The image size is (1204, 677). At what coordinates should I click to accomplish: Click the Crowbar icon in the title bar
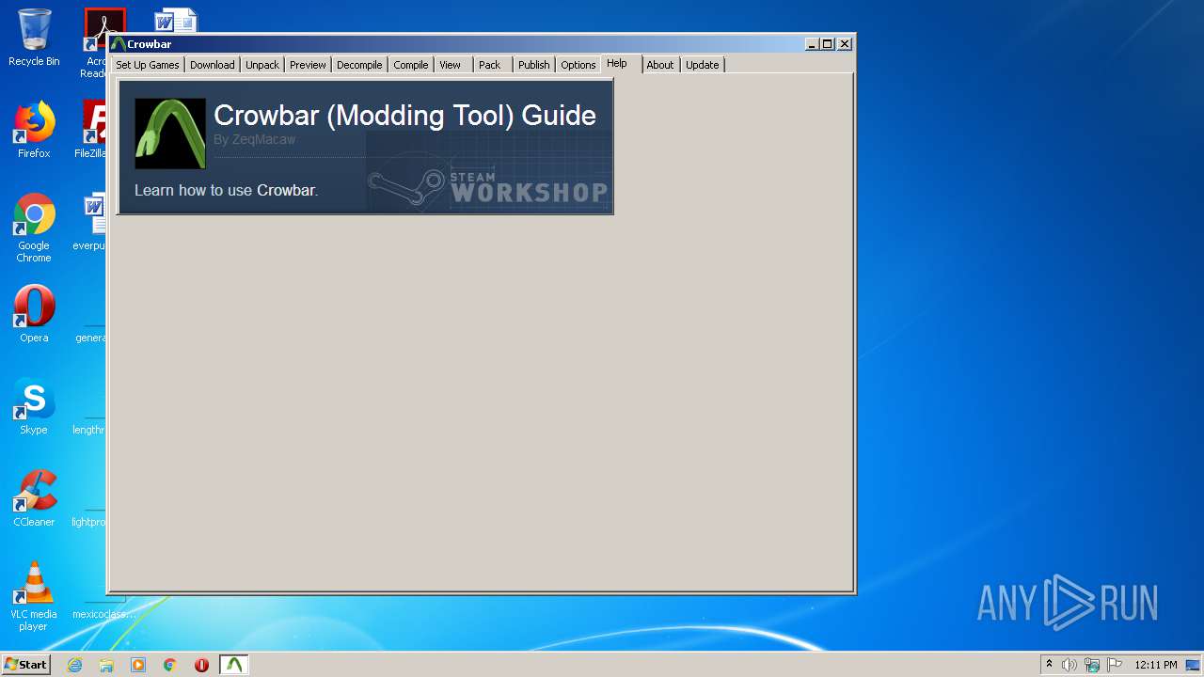coord(119,44)
